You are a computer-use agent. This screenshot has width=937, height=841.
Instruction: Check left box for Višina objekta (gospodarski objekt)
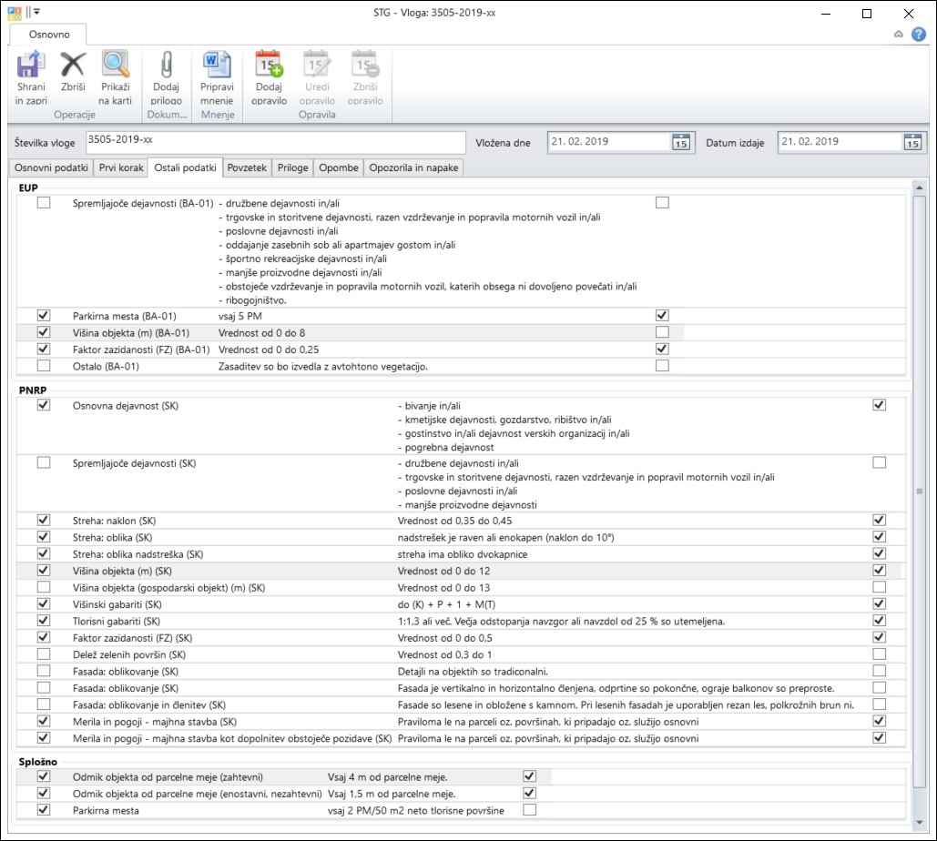pyautogui.click(x=44, y=587)
